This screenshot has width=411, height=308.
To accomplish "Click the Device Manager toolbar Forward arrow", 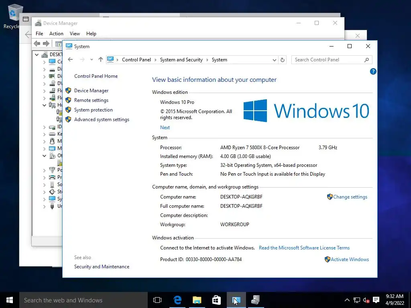I will (46, 43).
